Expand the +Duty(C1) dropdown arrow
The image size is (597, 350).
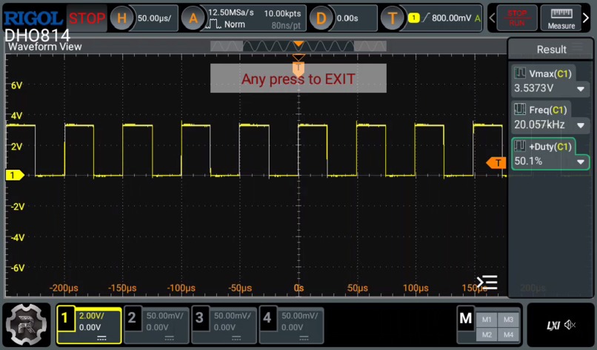580,162
